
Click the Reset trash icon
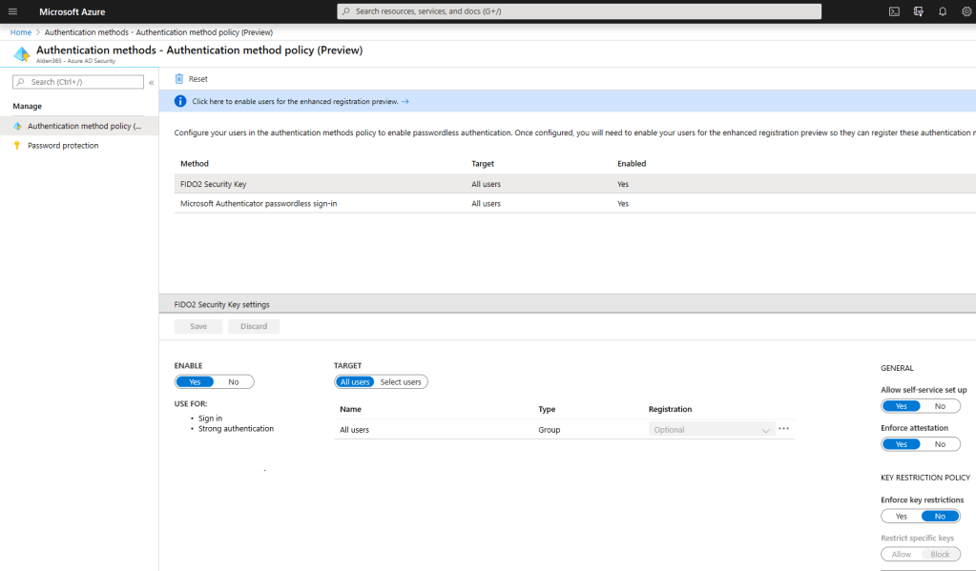[x=179, y=79]
